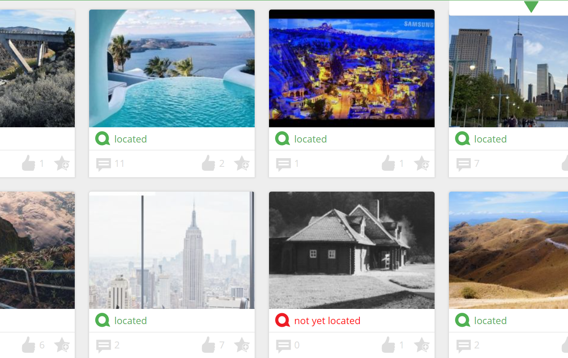This screenshot has width=568, height=358.
Task: Open the golden rolling hills photo
Action: point(508,250)
